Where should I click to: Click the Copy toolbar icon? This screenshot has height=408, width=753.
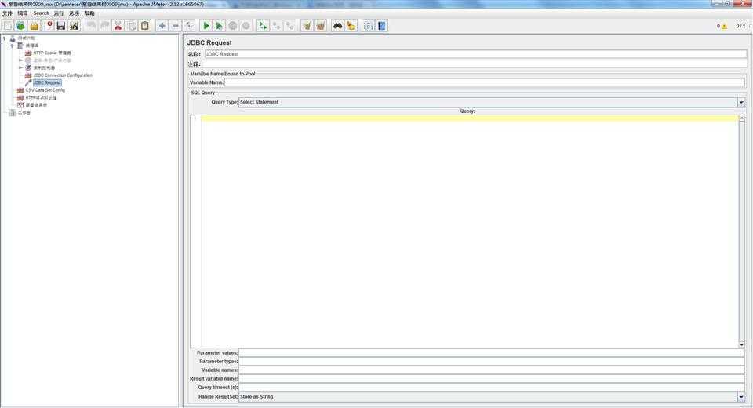[x=131, y=26]
